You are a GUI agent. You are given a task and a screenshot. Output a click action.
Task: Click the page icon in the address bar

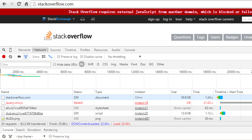(x=34, y=4)
